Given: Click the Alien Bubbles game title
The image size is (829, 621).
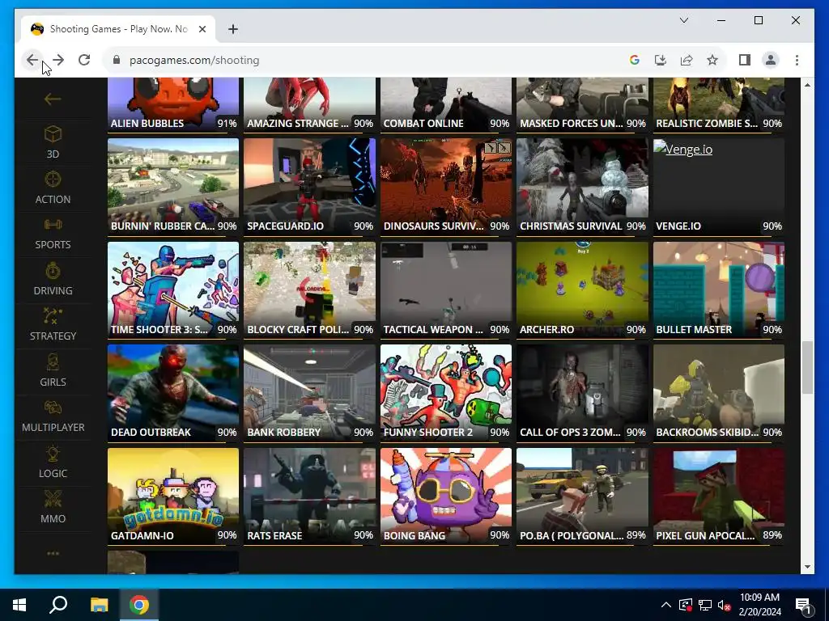Looking at the screenshot, I should click(147, 124).
